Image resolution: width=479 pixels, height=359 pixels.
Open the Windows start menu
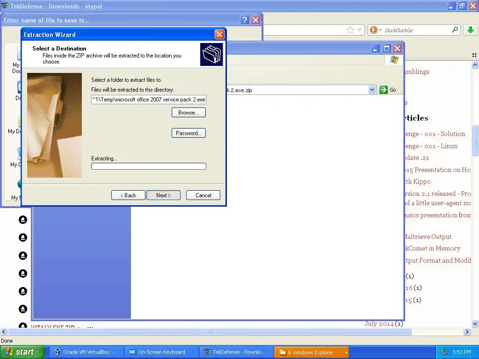tap(22, 352)
